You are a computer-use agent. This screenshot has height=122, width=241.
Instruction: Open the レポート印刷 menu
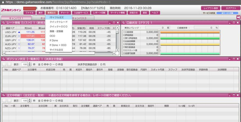tap(99, 13)
